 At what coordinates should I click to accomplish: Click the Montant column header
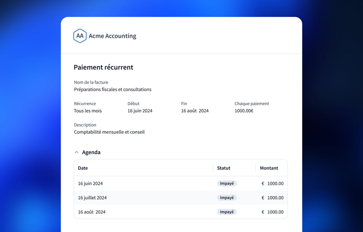(x=269, y=168)
